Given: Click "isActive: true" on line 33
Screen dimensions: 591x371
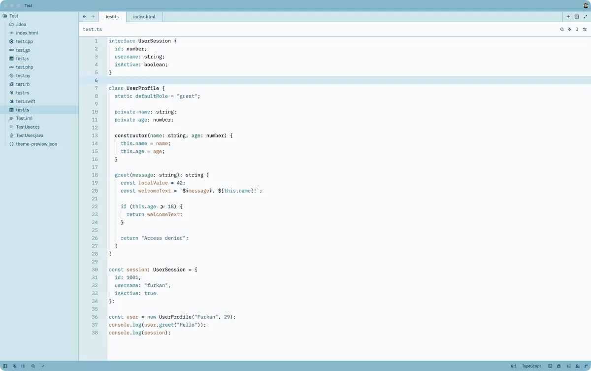Looking at the screenshot, I should point(135,293).
